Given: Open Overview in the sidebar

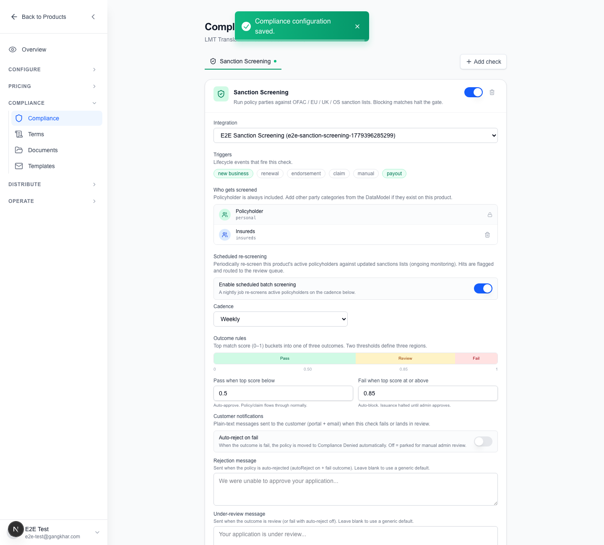Looking at the screenshot, I should pyautogui.click(x=54, y=49).
